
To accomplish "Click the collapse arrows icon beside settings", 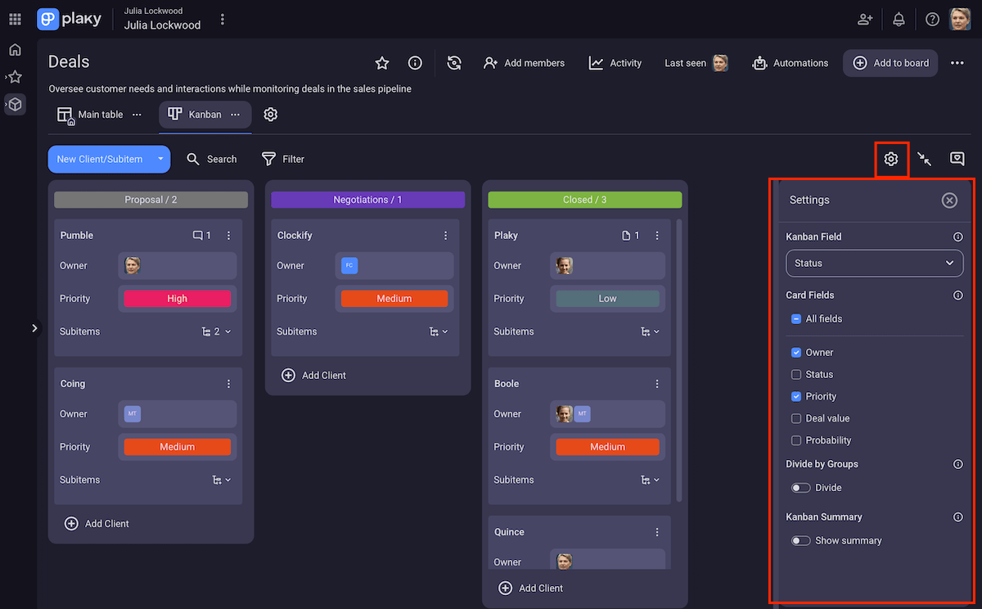I will click(924, 159).
